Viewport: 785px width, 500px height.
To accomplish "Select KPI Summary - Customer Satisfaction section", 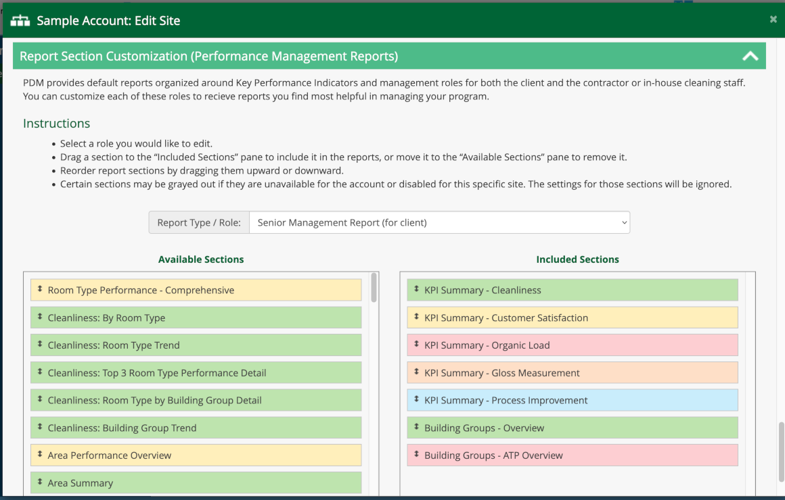I will click(x=573, y=318).
